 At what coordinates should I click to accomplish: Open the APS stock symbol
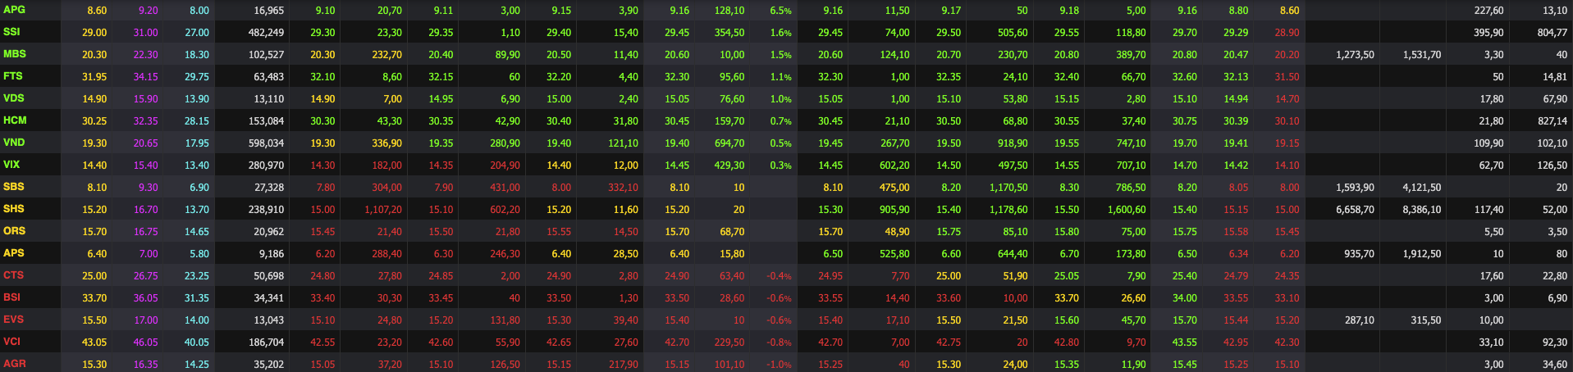pyautogui.click(x=14, y=253)
